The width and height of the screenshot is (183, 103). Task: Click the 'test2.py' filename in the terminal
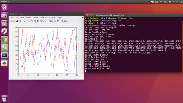(102, 23)
